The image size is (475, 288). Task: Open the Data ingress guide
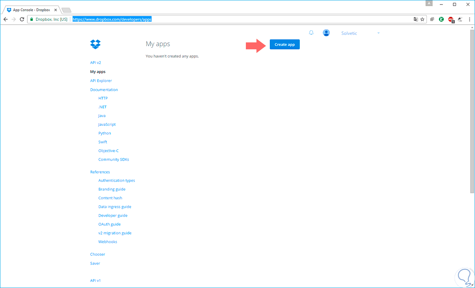click(x=115, y=207)
